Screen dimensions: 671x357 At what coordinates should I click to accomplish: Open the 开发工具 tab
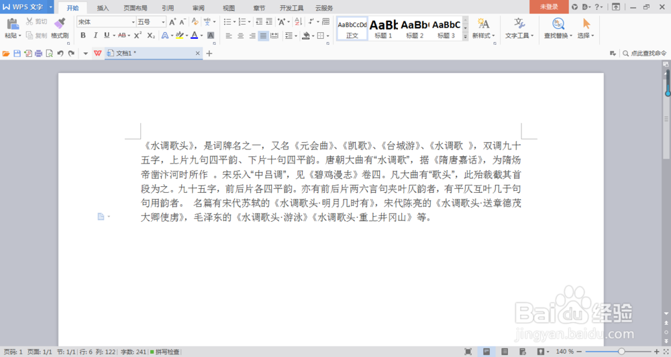(x=291, y=7)
